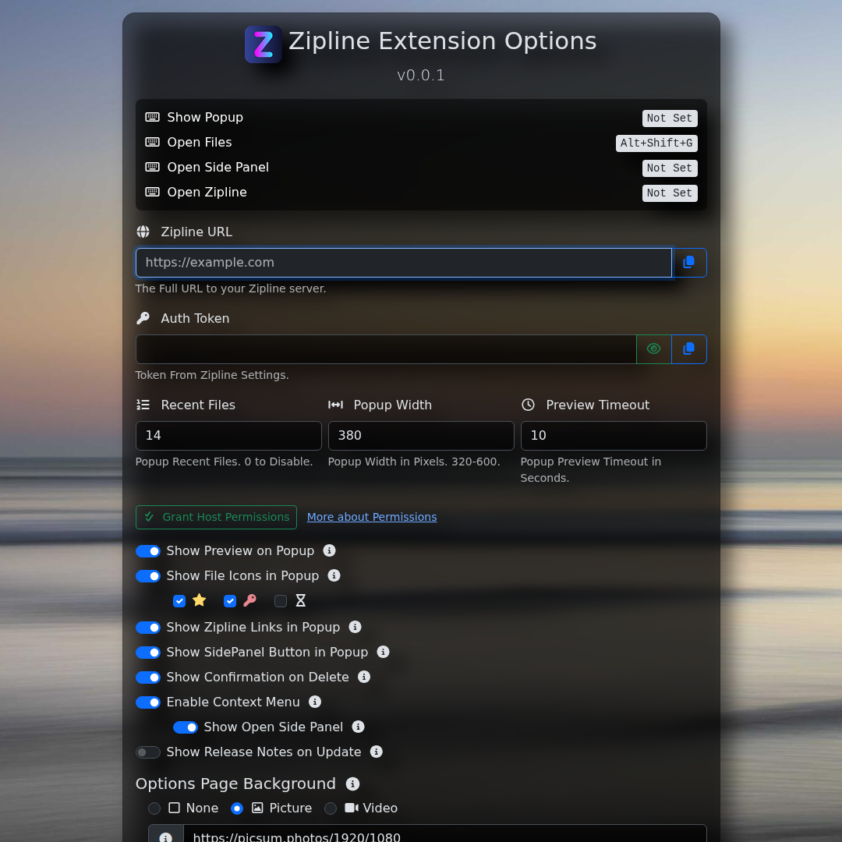Click the info icon on the background URL field

165,837
